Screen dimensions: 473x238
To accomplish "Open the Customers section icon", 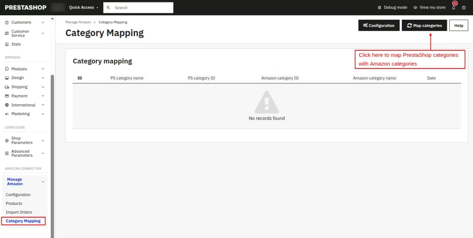I will pos(7,22).
